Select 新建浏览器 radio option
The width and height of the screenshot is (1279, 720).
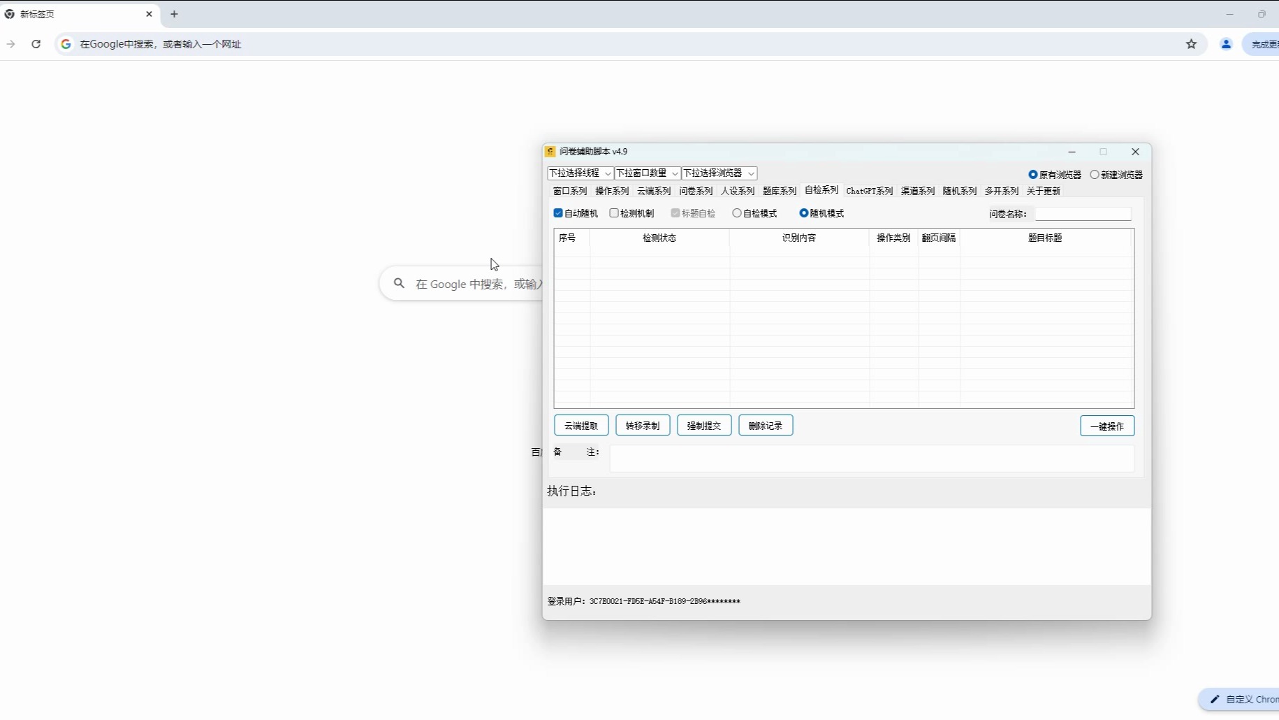(x=1095, y=175)
